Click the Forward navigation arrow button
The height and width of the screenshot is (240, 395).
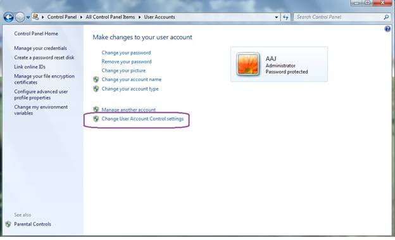pyautogui.click(x=20, y=17)
